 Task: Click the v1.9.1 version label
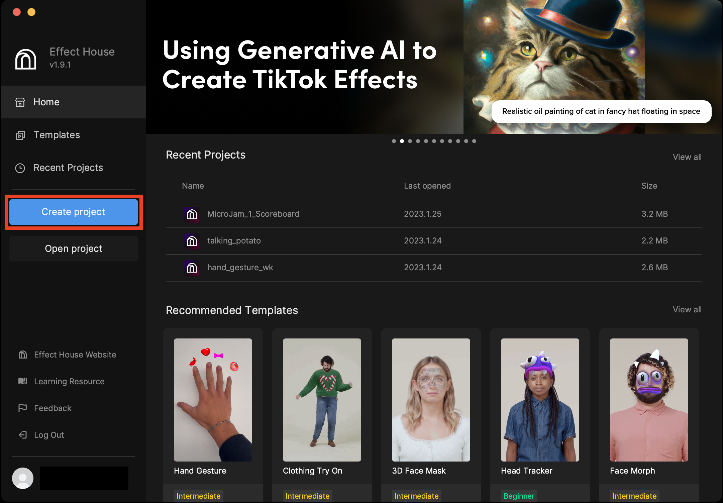[60, 65]
